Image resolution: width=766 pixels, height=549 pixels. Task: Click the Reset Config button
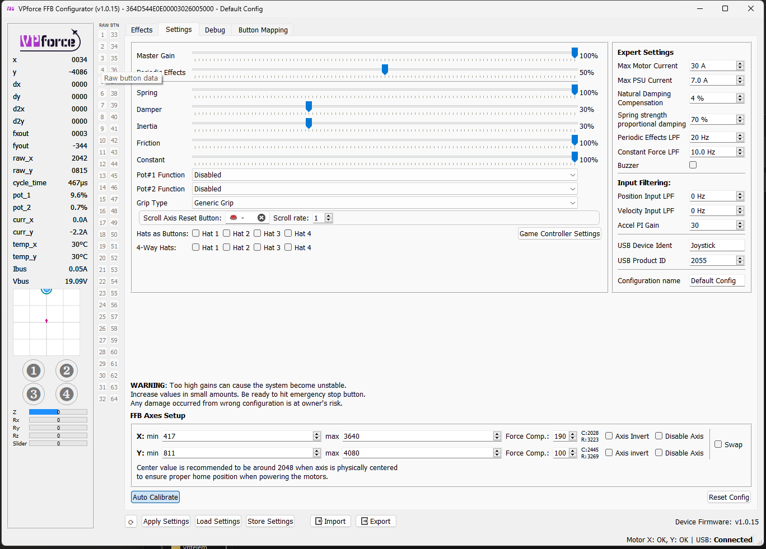[729, 497]
